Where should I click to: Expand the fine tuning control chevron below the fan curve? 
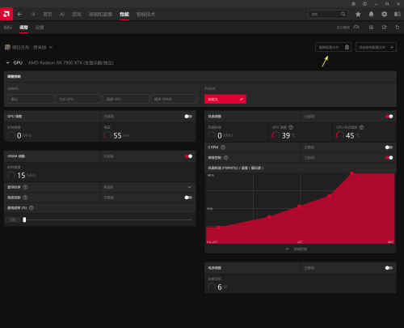tap(288, 249)
